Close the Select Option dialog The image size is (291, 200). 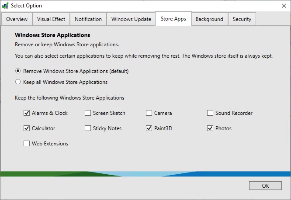(x=281, y=6)
